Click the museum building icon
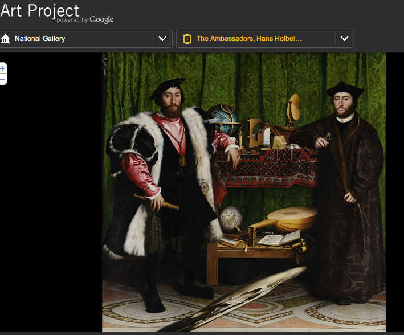 pos(6,39)
